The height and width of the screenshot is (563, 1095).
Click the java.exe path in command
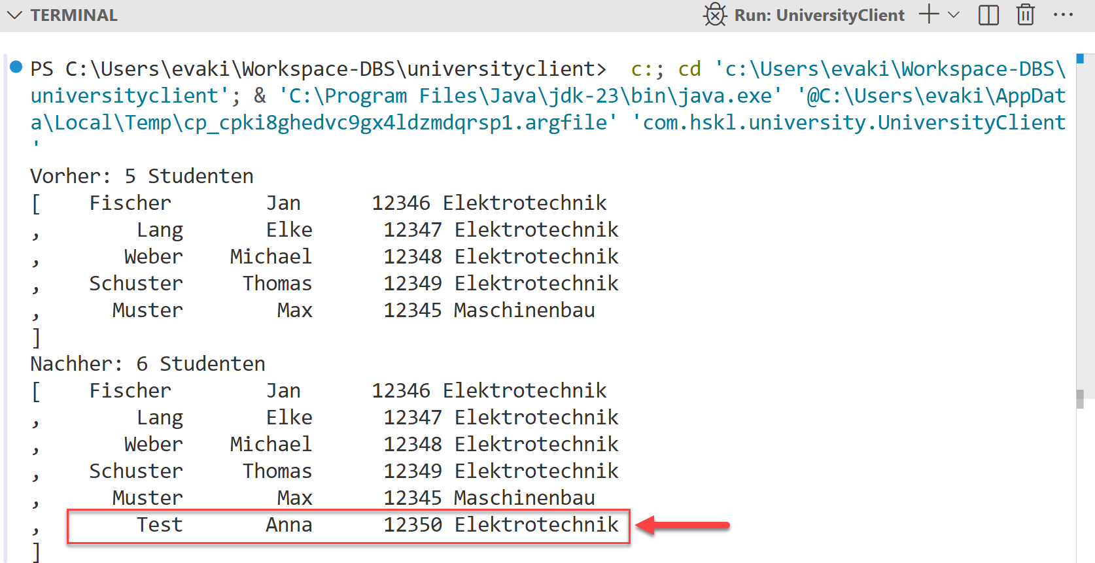(x=530, y=96)
